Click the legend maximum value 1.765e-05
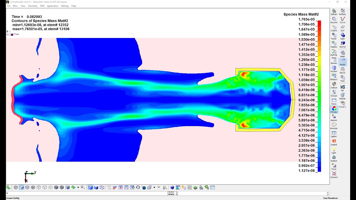 pyautogui.click(x=306, y=19)
